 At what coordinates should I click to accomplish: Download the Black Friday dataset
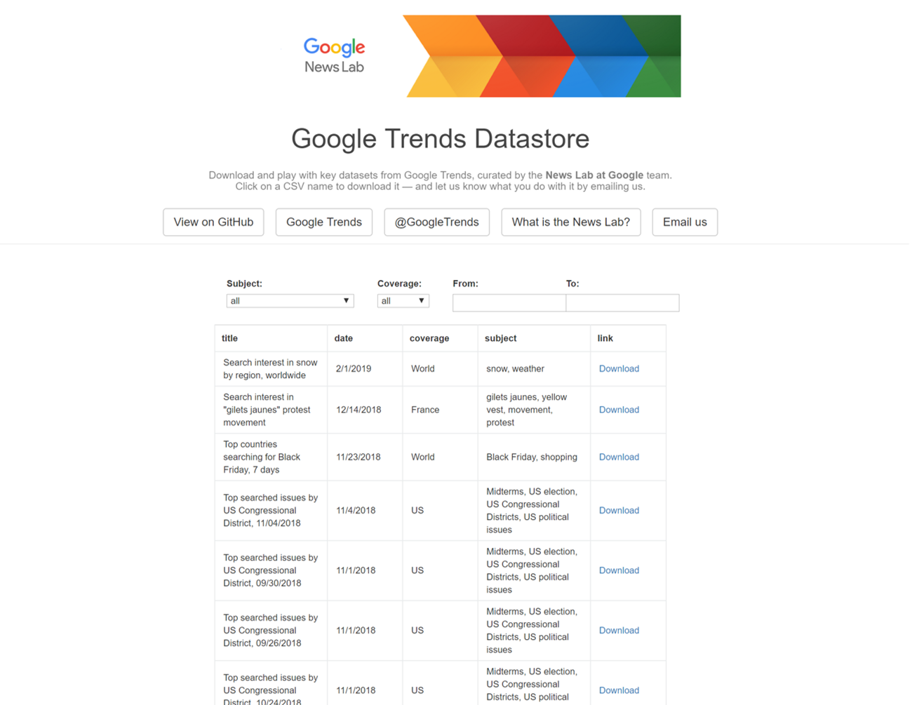tap(619, 457)
